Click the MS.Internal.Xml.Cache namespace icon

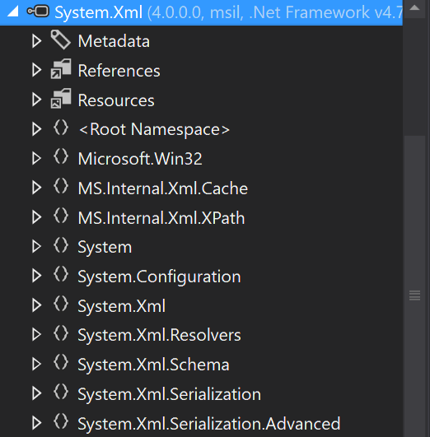[x=61, y=186]
